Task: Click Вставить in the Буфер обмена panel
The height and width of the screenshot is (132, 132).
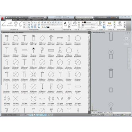Action: pyautogui.click(x=120, y=24)
